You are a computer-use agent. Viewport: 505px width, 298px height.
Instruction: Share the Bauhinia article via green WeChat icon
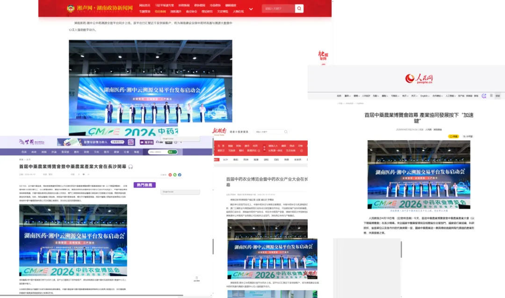[175, 175]
